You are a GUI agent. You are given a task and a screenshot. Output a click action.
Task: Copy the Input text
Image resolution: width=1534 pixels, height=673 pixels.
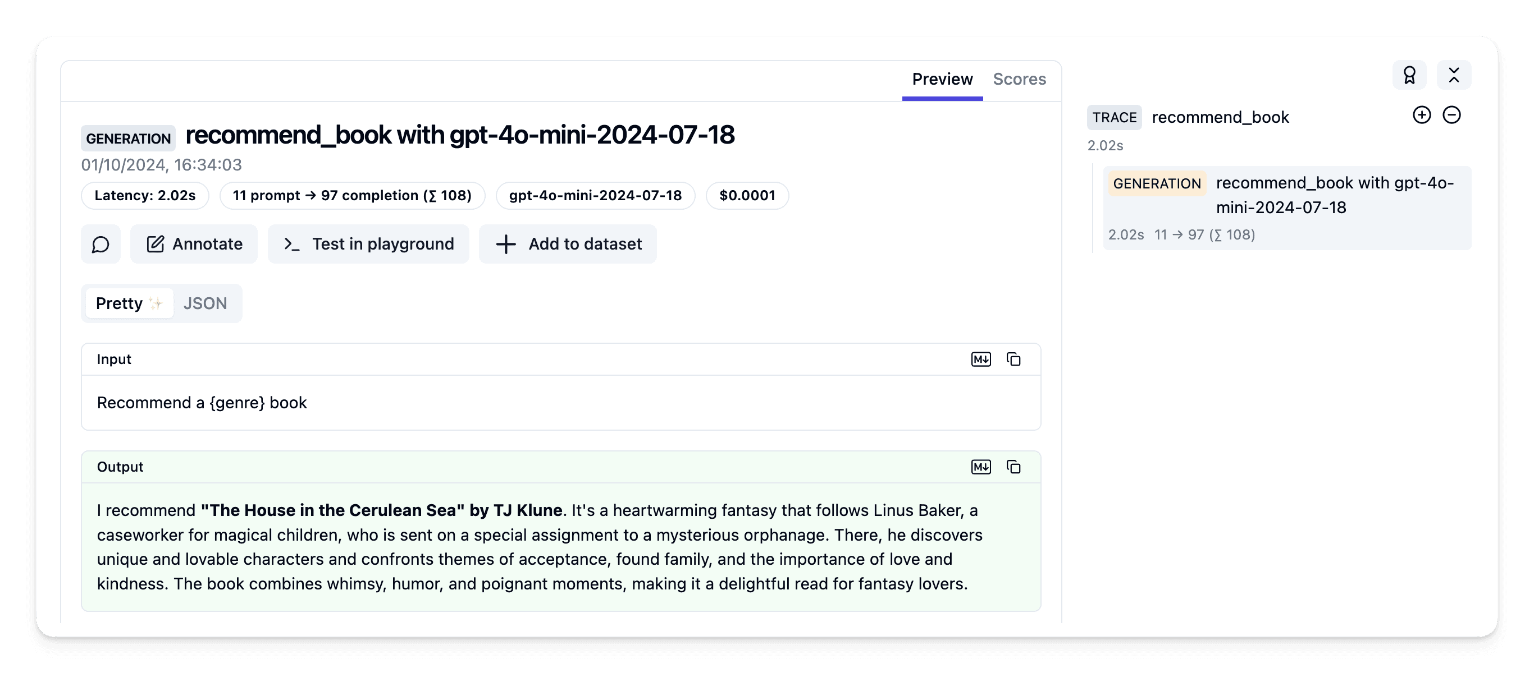[1013, 359]
